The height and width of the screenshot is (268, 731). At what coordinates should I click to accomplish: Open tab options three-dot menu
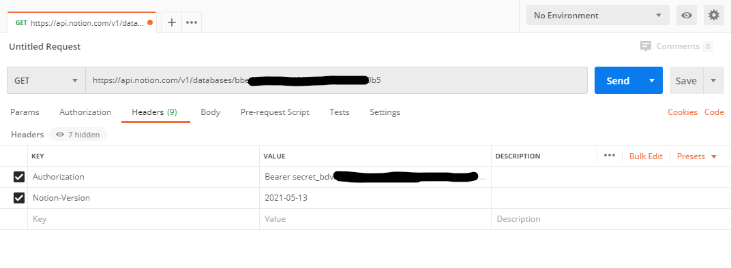click(x=192, y=22)
